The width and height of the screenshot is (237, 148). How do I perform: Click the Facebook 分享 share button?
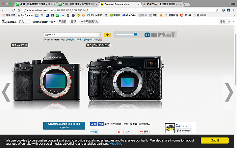(101, 124)
